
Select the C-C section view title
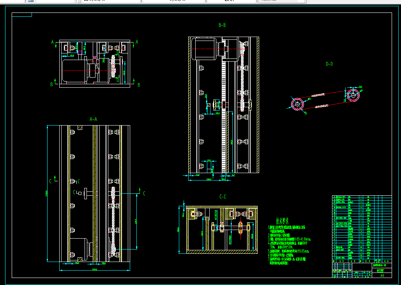[x=223, y=197]
